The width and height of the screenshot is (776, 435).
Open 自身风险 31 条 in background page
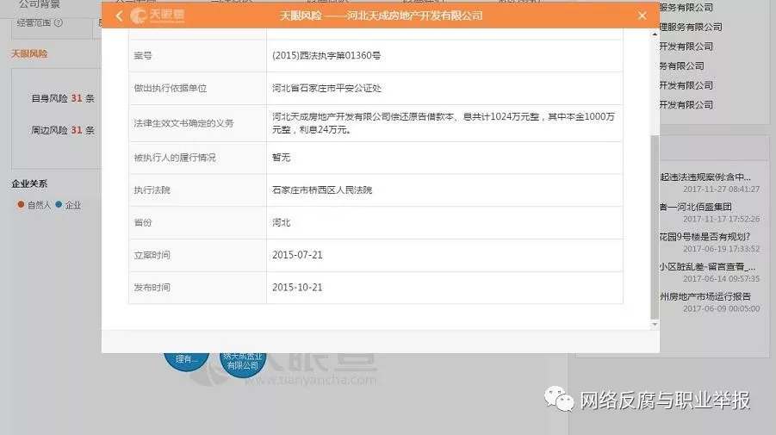pyautogui.click(x=63, y=98)
